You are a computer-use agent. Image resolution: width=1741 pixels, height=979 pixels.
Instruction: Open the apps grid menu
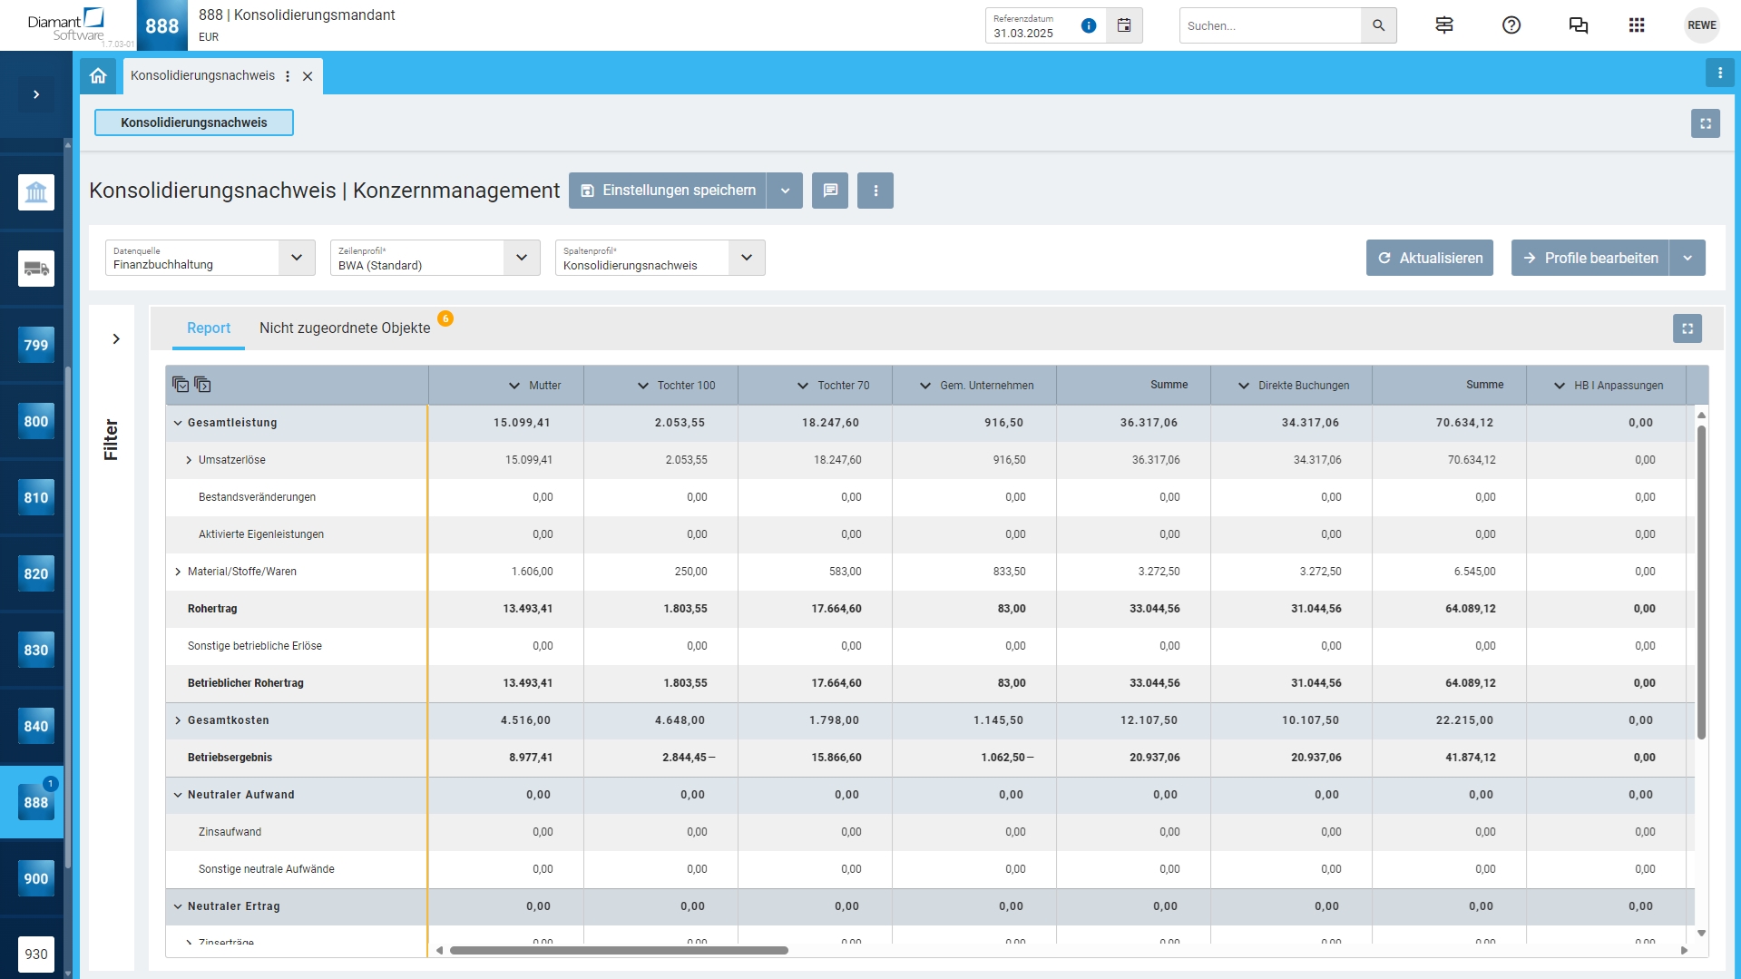[x=1637, y=25]
